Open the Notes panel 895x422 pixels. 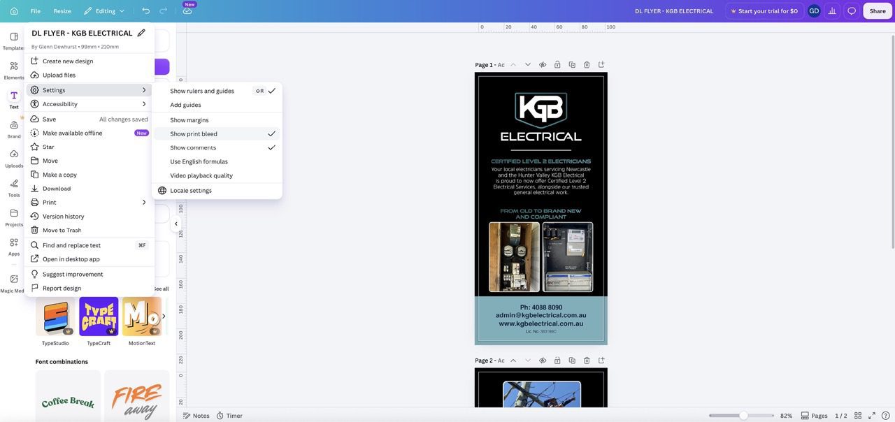[196, 416]
